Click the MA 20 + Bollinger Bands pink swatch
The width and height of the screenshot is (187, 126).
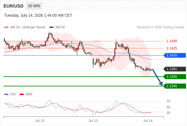click(x=6, y=27)
